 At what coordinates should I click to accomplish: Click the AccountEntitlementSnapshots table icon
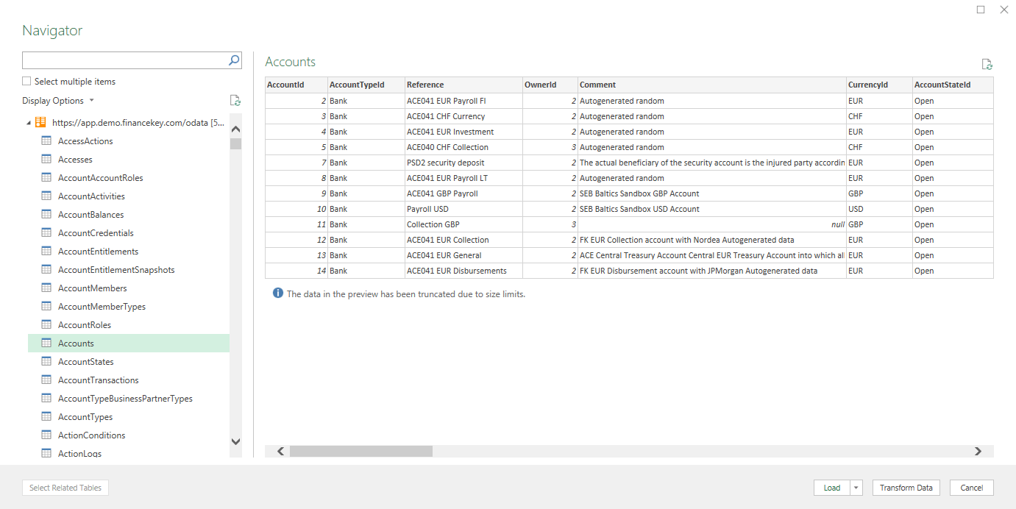[46, 270]
